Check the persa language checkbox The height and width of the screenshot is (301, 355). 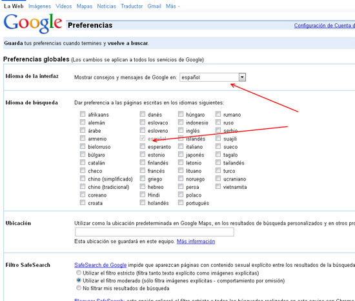coord(181,186)
